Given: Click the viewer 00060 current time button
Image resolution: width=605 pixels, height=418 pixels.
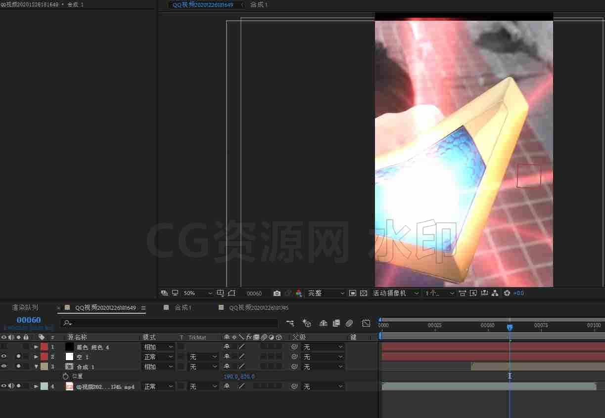Looking at the screenshot, I should (254, 293).
